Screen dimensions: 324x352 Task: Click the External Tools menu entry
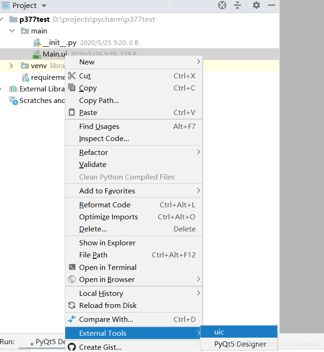coord(134,333)
